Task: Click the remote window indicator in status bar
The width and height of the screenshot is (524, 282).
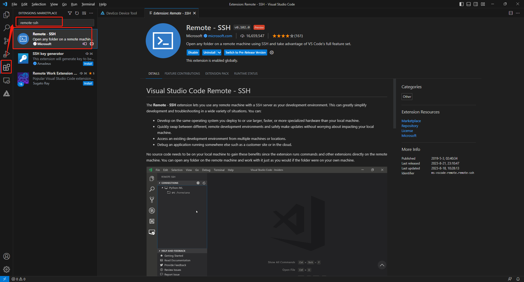Action: [5, 279]
